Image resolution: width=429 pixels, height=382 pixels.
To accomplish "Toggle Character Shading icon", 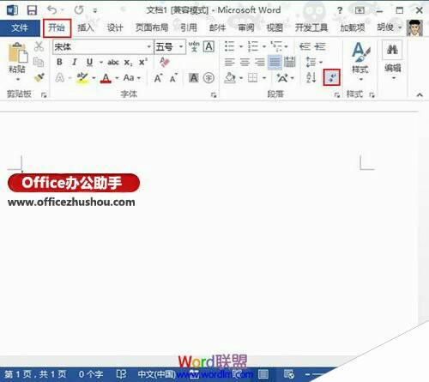I will [x=194, y=78].
